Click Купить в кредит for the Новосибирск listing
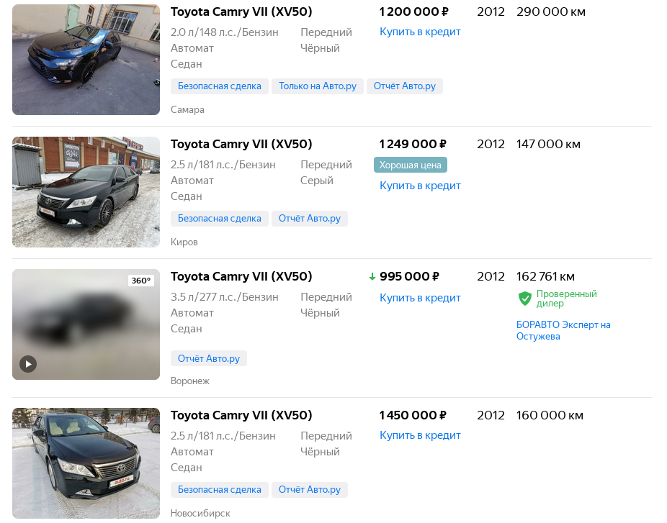This screenshot has height=523, width=667. pyautogui.click(x=420, y=435)
